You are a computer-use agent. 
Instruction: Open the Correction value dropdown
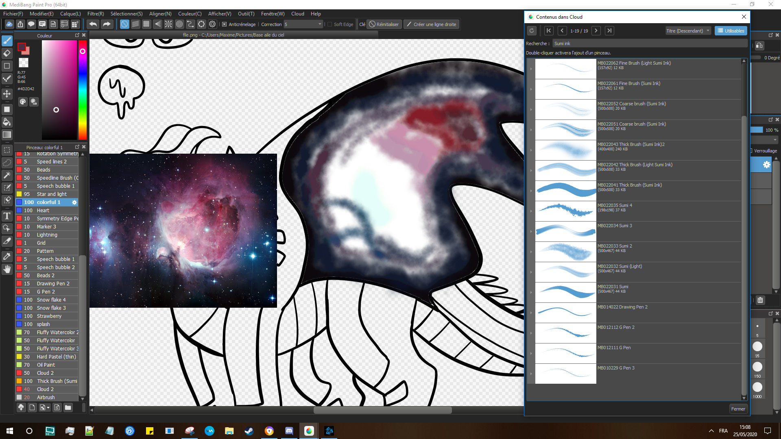tap(320, 24)
